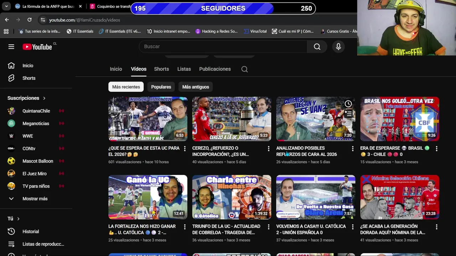Screen dimensions: 456x256
Task: Open VirusTotal bookmark
Action: pos(255,31)
